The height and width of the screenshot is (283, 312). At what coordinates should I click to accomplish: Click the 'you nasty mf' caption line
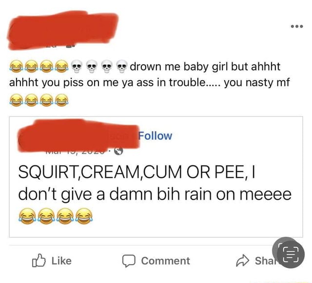coord(149,82)
